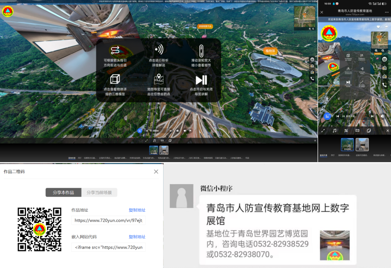Click 复制地址 link beside 作品地址
The height and width of the screenshot is (268, 391).
(137, 210)
